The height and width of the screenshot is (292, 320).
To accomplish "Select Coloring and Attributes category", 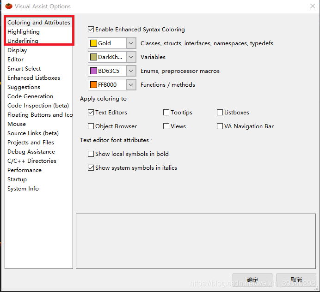I will [39, 23].
